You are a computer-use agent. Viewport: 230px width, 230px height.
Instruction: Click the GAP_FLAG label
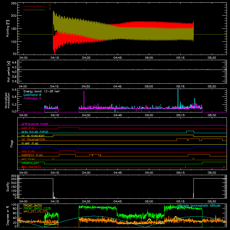28,128
